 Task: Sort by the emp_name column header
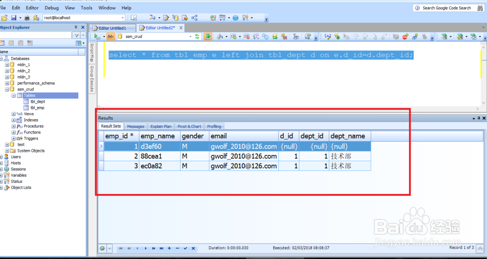pyautogui.click(x=159, y=136)
